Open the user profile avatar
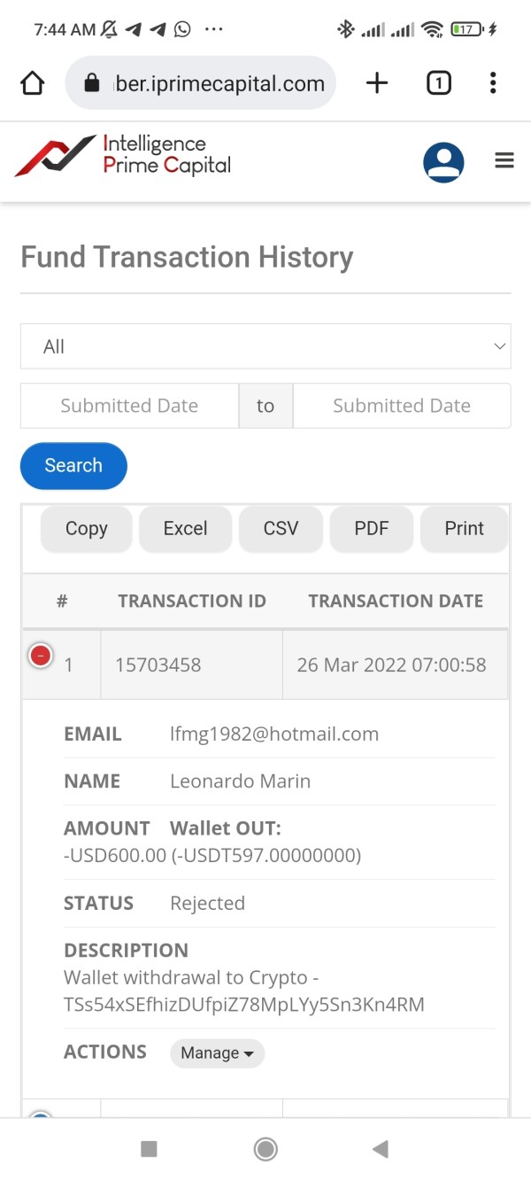 tap(443, 162)
